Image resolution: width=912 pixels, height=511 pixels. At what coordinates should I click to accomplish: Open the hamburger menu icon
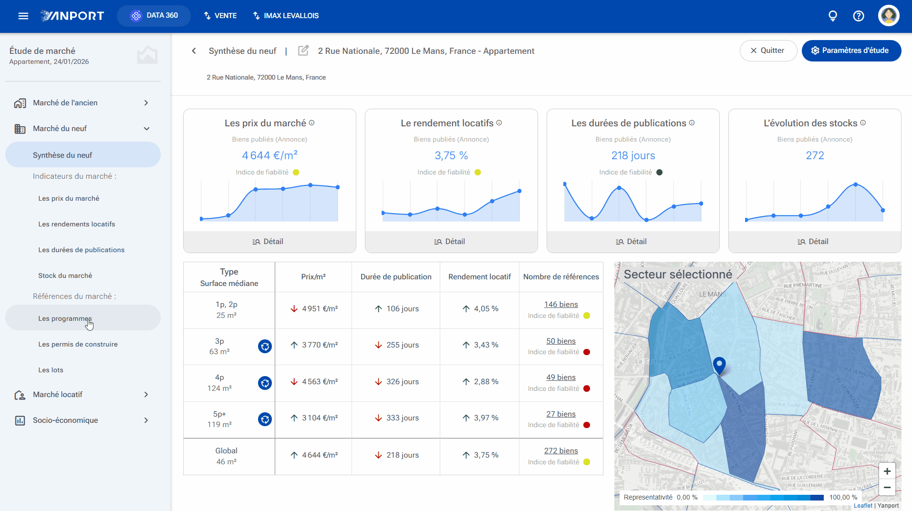click(23, 16)
